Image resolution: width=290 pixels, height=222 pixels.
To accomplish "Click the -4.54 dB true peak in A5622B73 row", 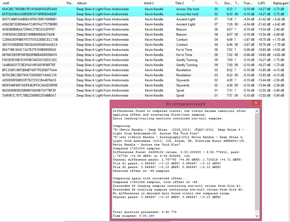I will point(249,24).
